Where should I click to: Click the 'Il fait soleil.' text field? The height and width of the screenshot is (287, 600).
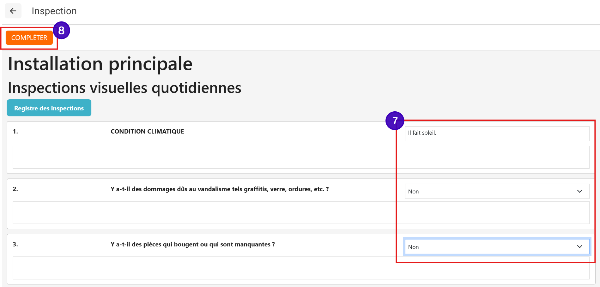click(496, 133)
